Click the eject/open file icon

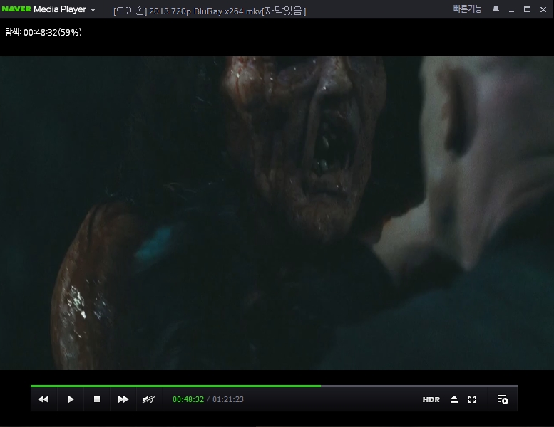click(454, 399)
